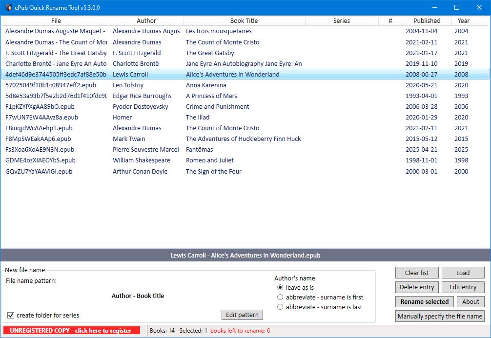Click Manually specify the file name

click(x=439, y=316)
